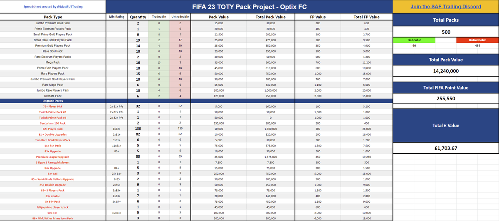
Task: Select the tradeable count '13' in Mega Pack row
Action: (x=158, y=62)
